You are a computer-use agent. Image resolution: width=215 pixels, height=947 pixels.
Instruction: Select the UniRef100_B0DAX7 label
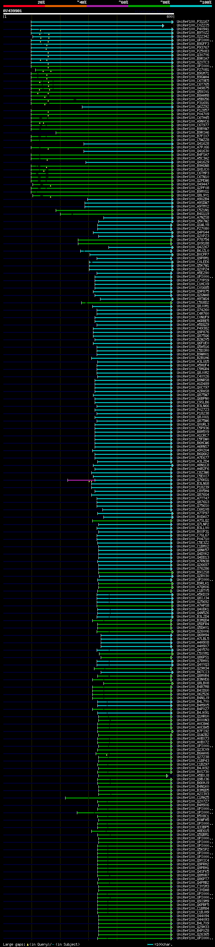coord(192,517)
